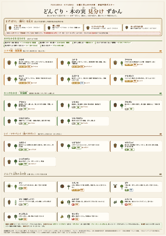Click the acorn cap icon in the うろこ型 box
This screenshot has width=166, height=236.
pos(10,28)
